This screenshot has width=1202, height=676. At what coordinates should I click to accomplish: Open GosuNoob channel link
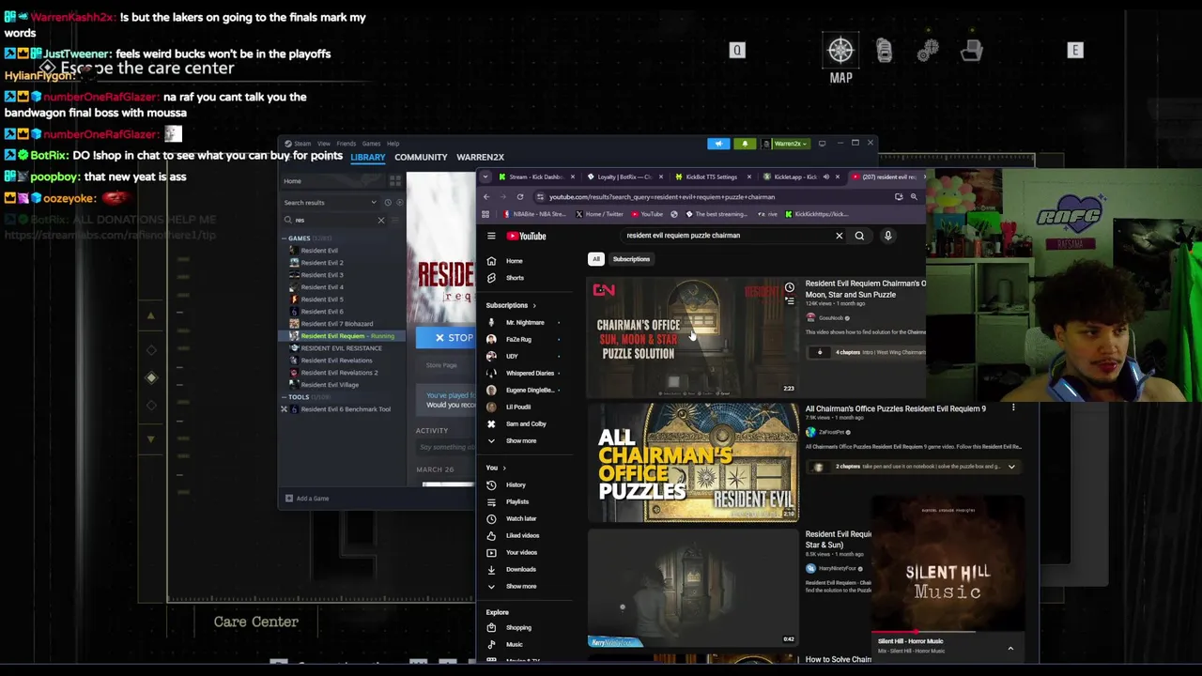[830, 318]
